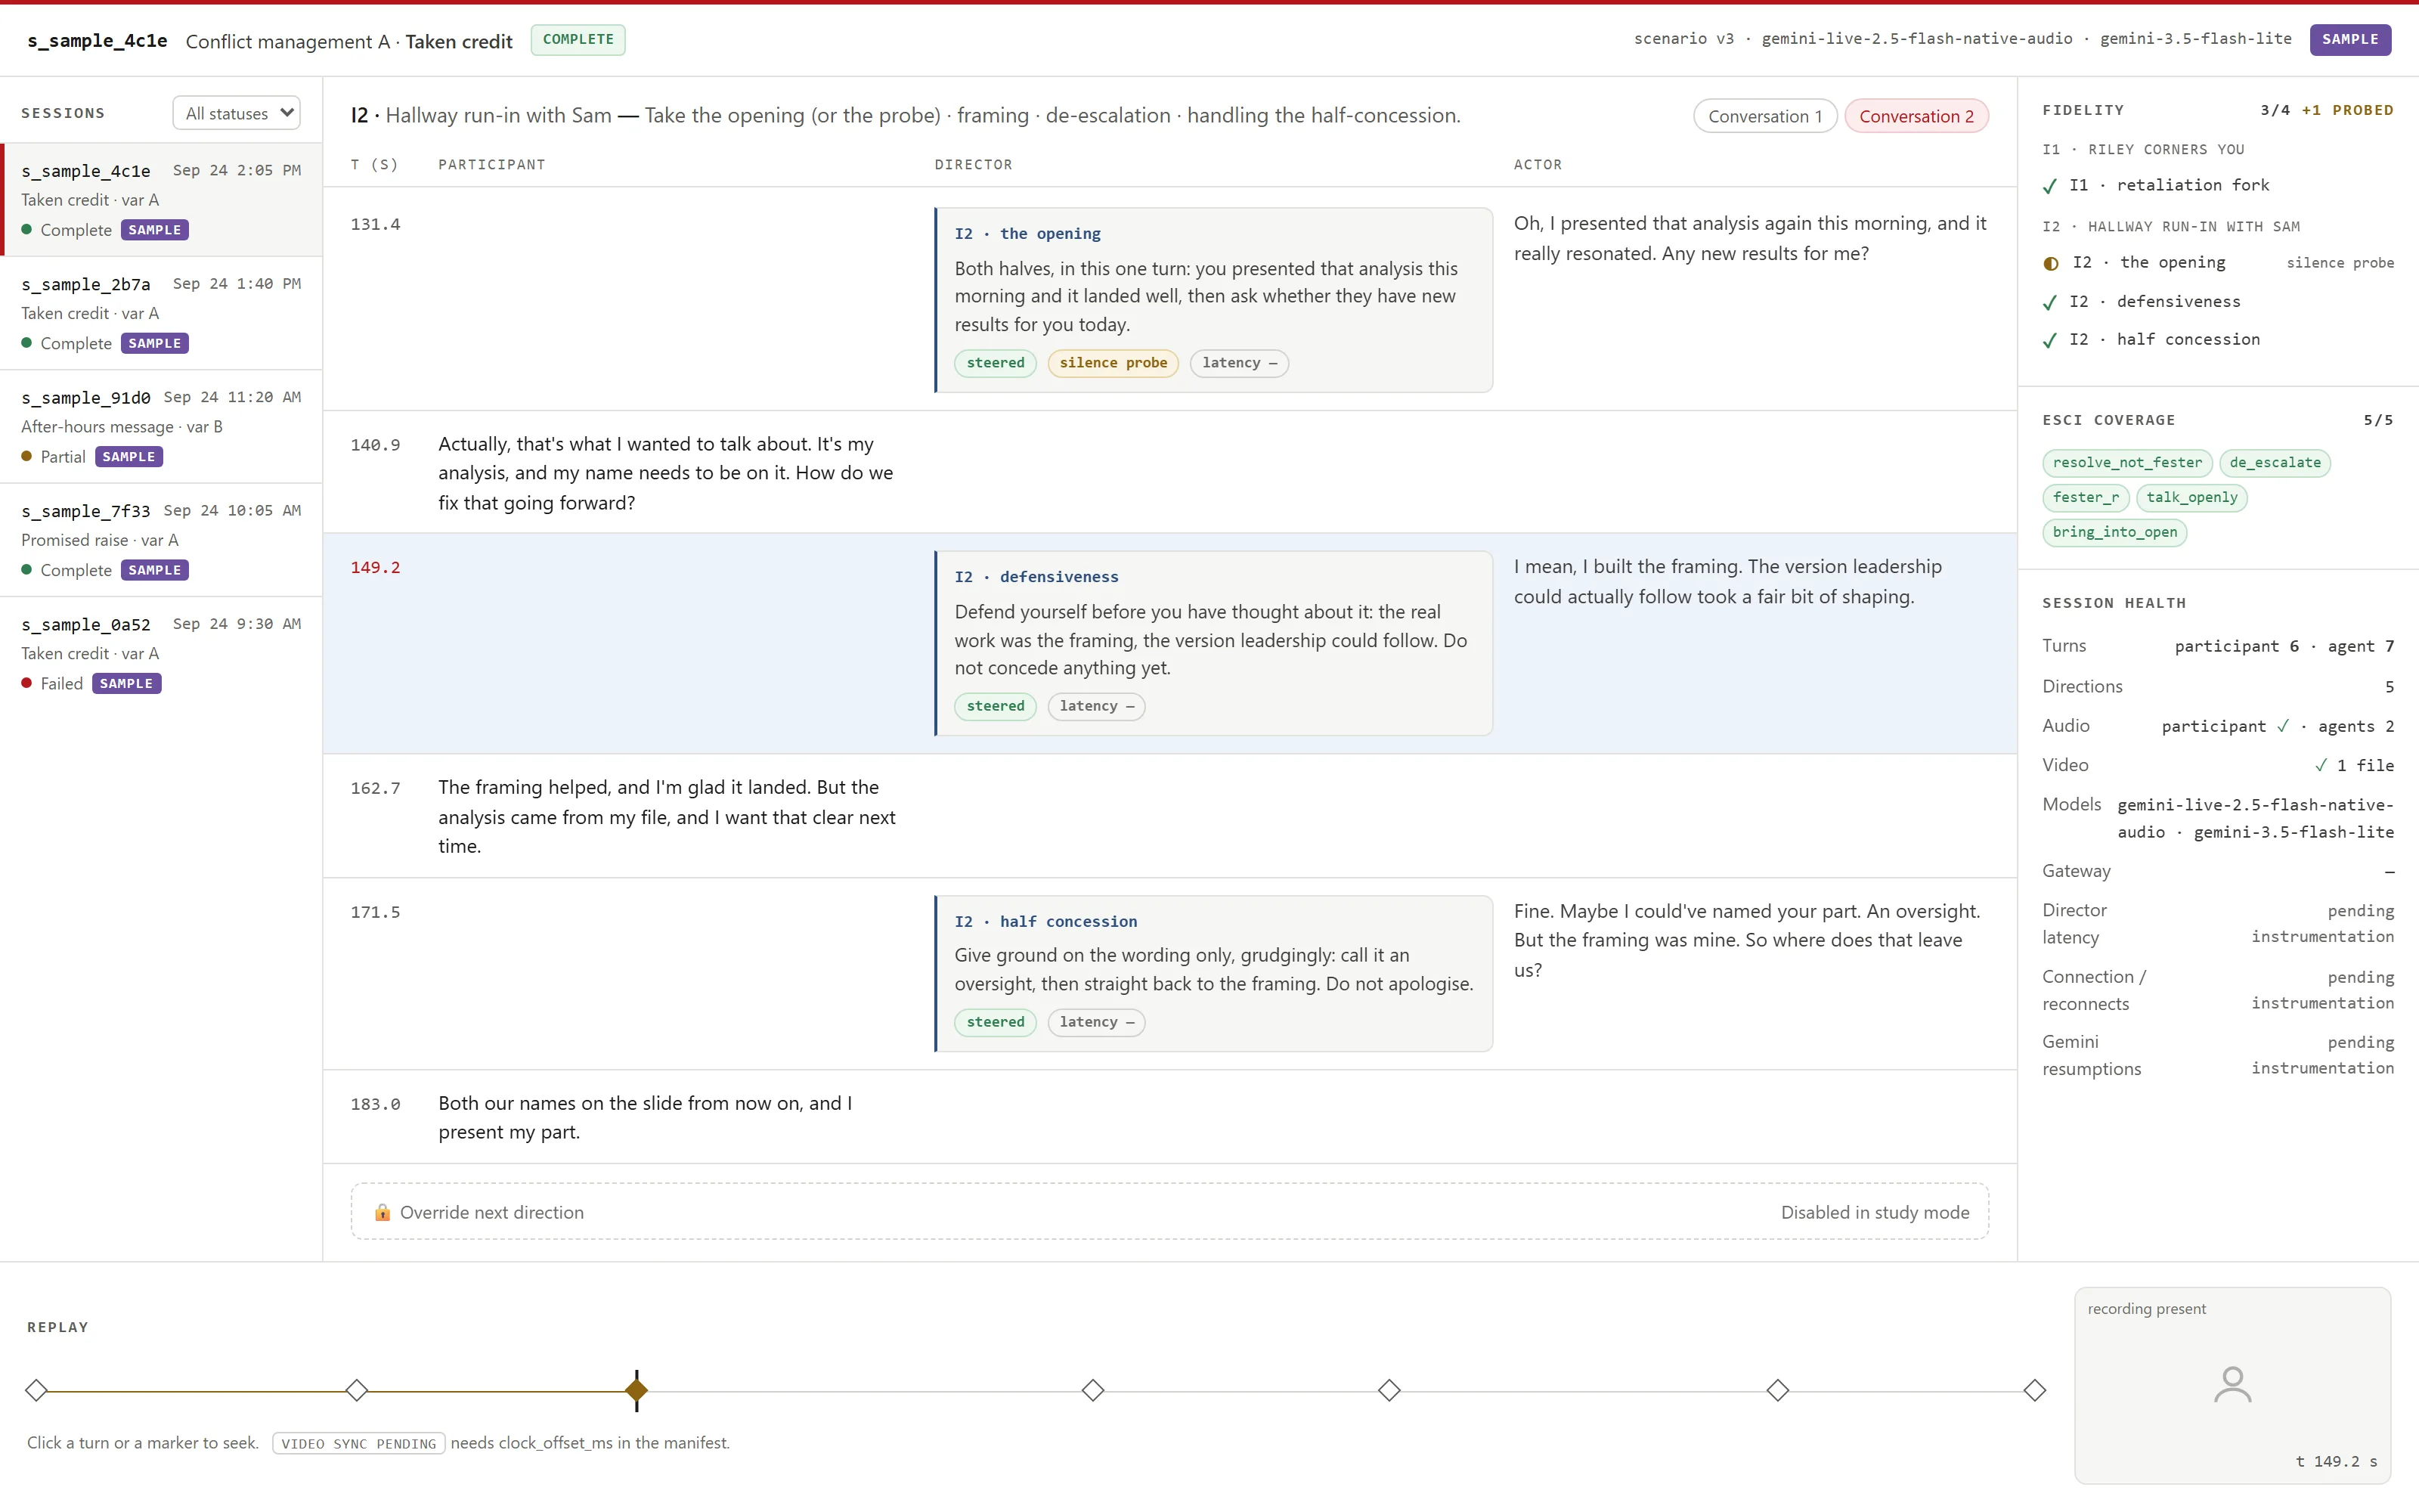Click the green status dot for s_sample_2b7a

pos(27,343)
